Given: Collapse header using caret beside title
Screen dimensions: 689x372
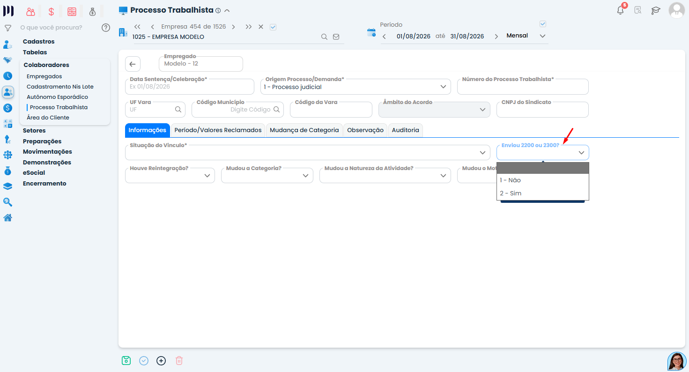Looking at the screenshot, I should tap(227, 10).
